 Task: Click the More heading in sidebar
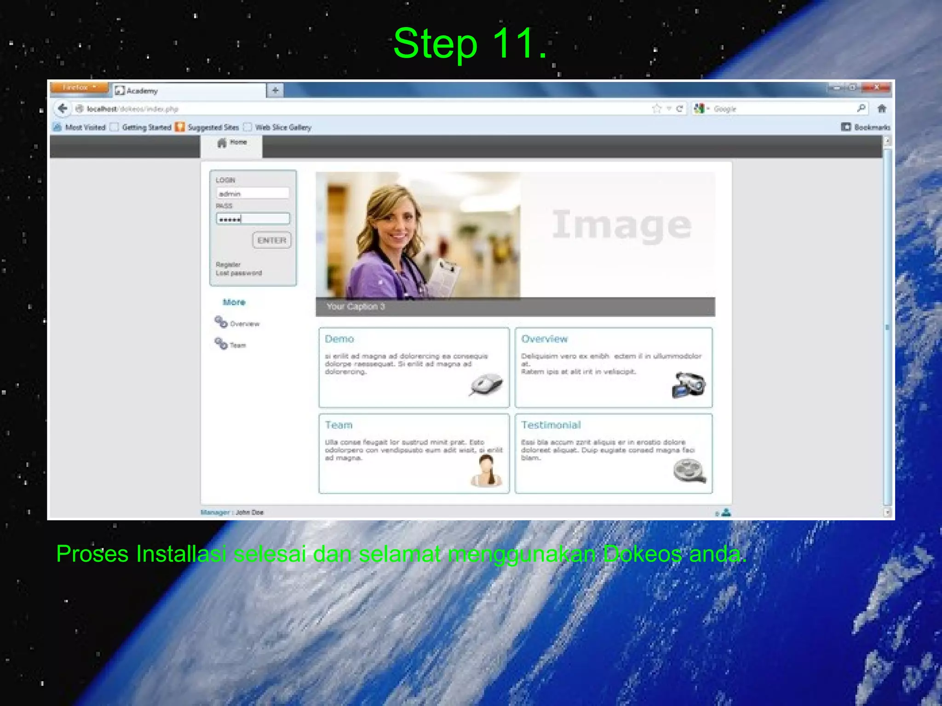[234, 302]
